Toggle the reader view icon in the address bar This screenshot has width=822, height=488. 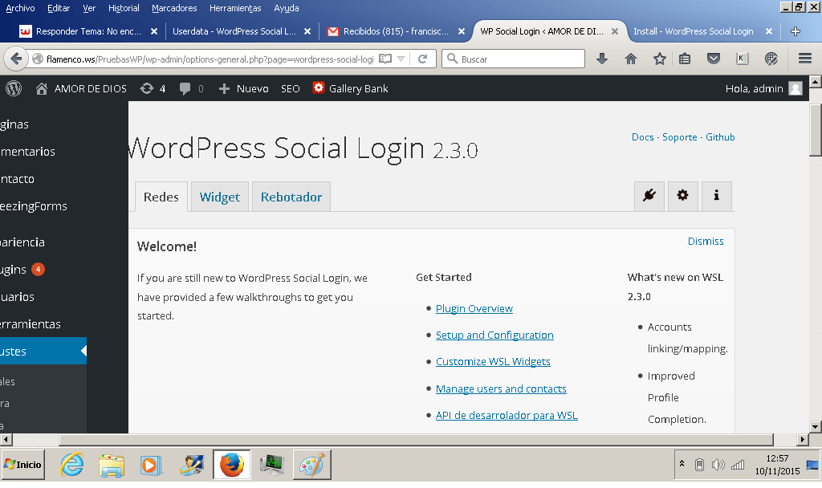385,59
